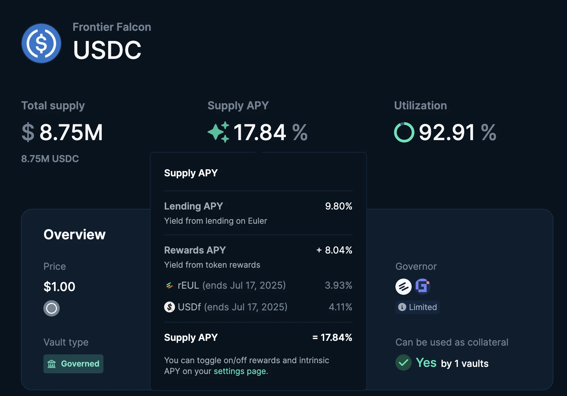Click the 92.91 % utilization value
This screenshot has width=567, height=396.
(457, 132)
